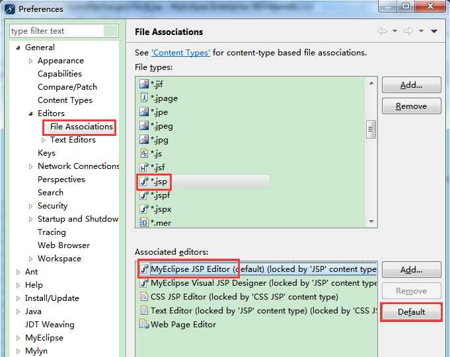Select Content Types in the tree

coord(65,100)
